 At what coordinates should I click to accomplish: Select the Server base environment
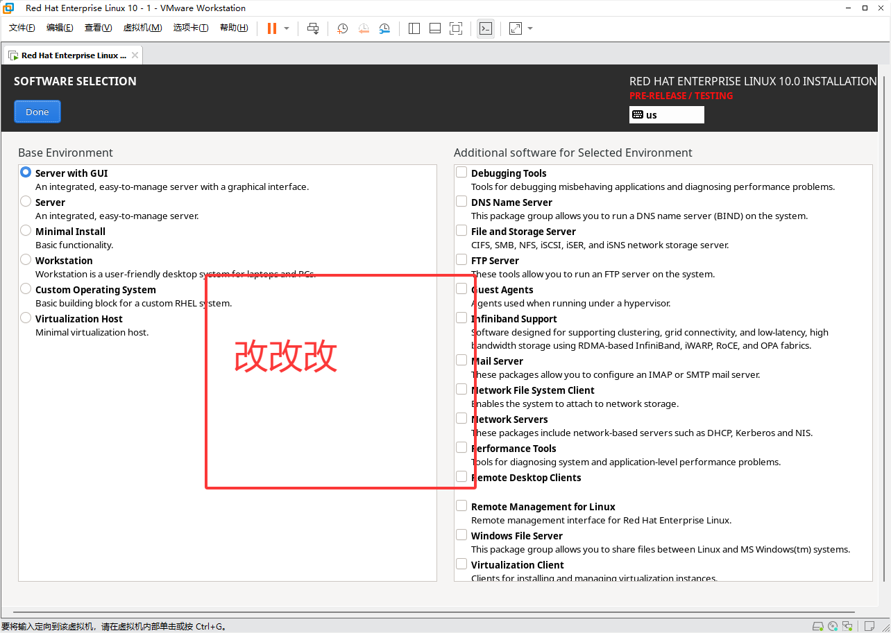pyautogui.click(x=26, y=201)
